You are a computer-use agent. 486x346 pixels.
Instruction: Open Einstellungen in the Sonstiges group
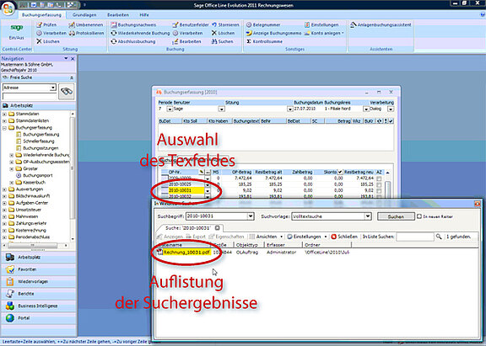321,24
